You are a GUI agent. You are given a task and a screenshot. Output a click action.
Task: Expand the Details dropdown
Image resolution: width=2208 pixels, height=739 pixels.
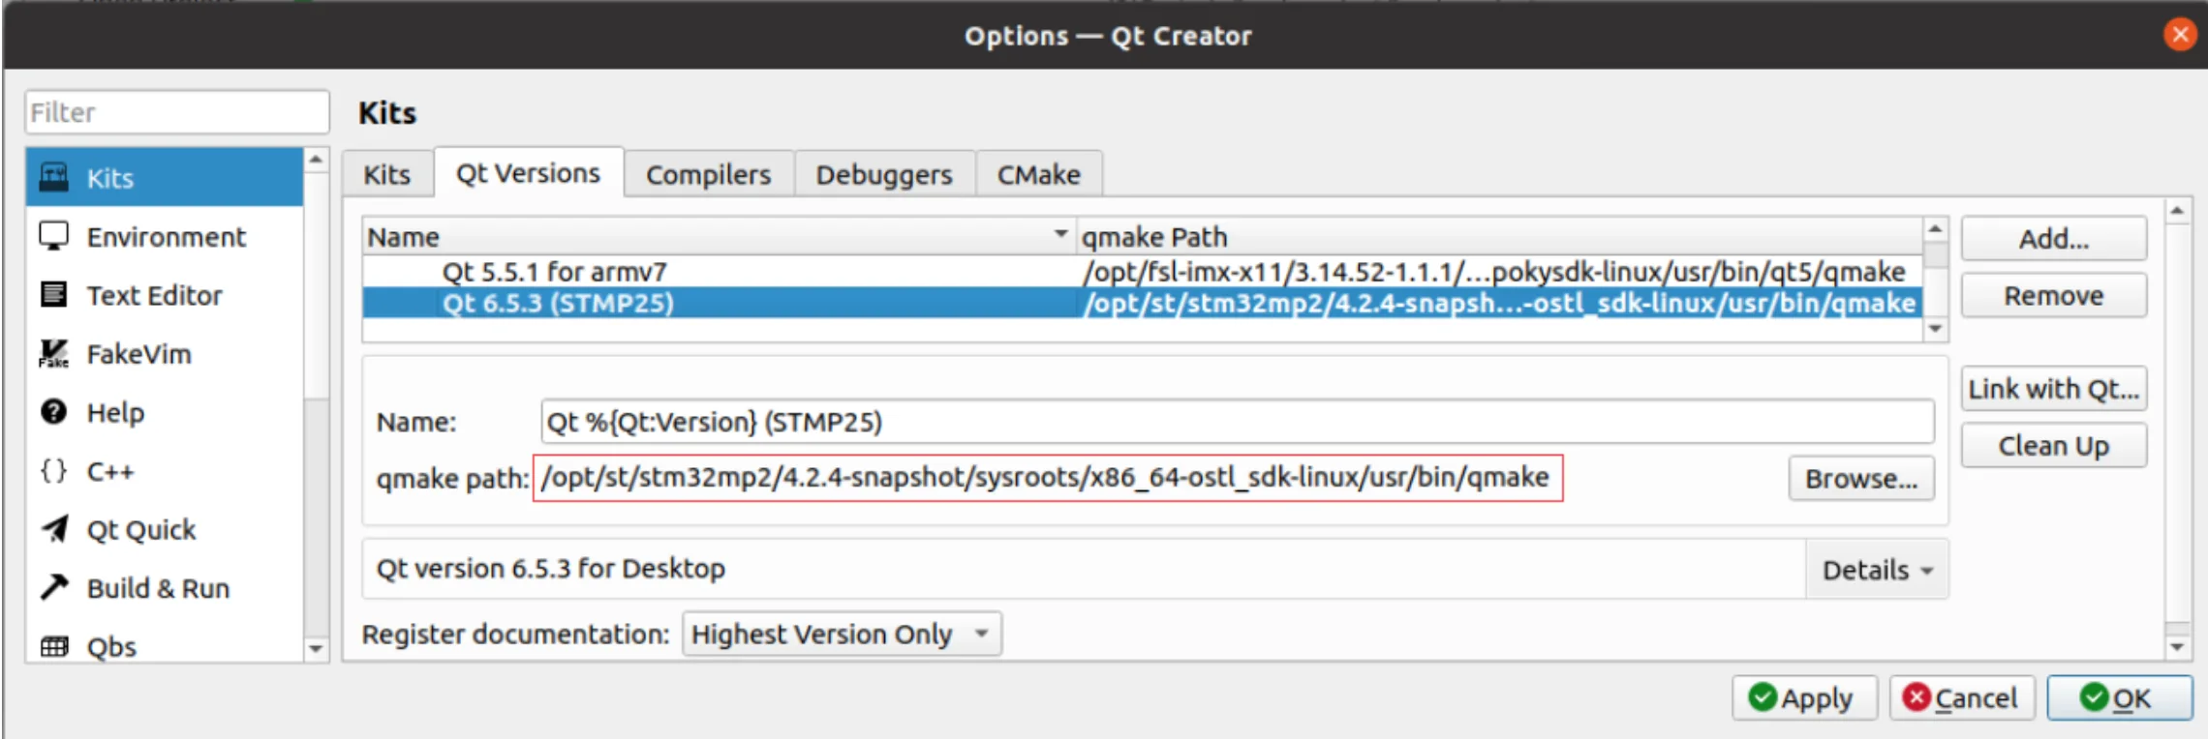click(x=1877, y=571)
